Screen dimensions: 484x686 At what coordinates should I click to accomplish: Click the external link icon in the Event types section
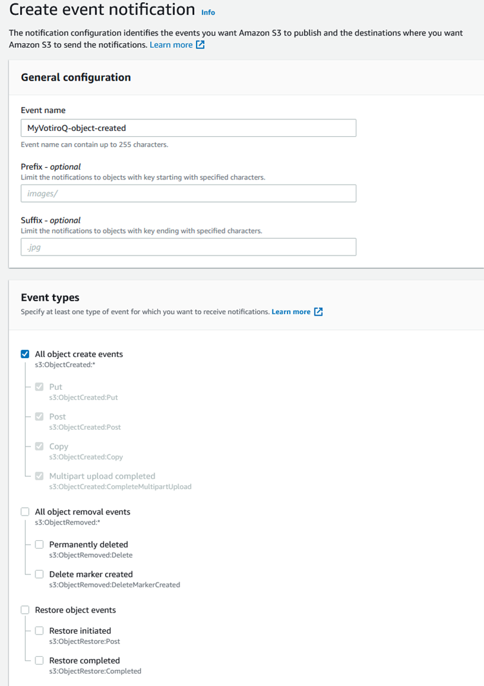[318, 312]
